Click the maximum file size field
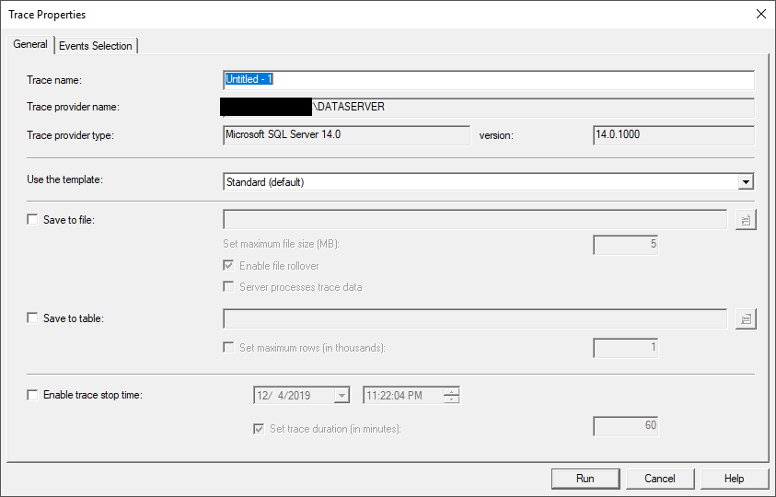The width and height of the screenshot is (776, 497). click(x=625, y=245)
